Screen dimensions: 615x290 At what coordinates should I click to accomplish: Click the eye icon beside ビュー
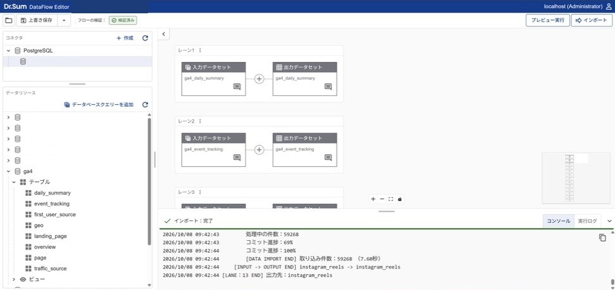tap(23, 279)
